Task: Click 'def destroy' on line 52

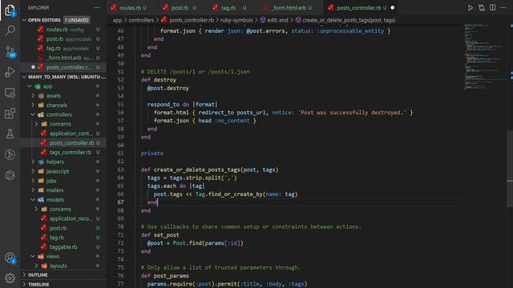Action: point(159,80)
